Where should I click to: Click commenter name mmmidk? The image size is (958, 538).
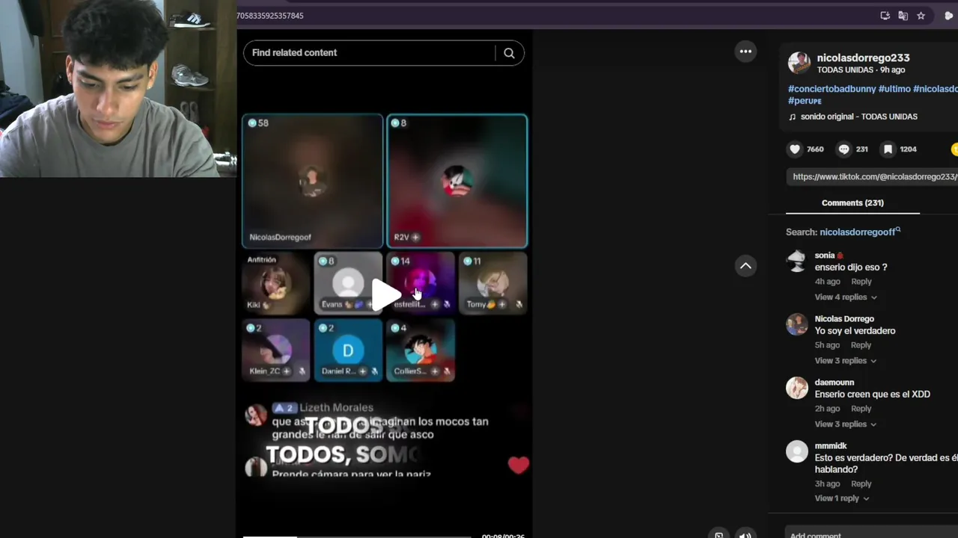pos(831,446)
